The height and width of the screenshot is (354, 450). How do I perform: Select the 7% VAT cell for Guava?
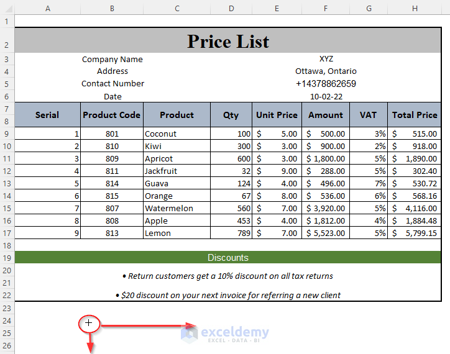pos(369,183)
